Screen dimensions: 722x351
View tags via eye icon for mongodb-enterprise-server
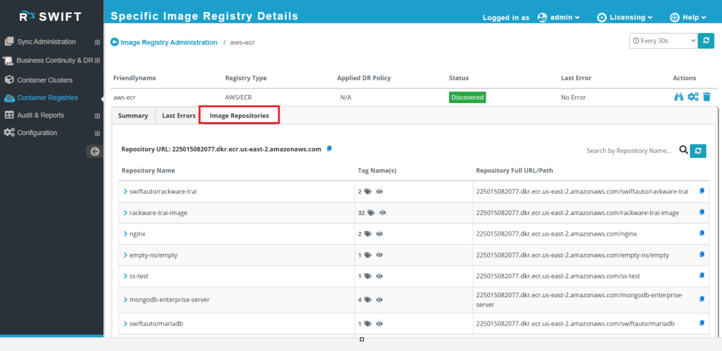(379, 300)
